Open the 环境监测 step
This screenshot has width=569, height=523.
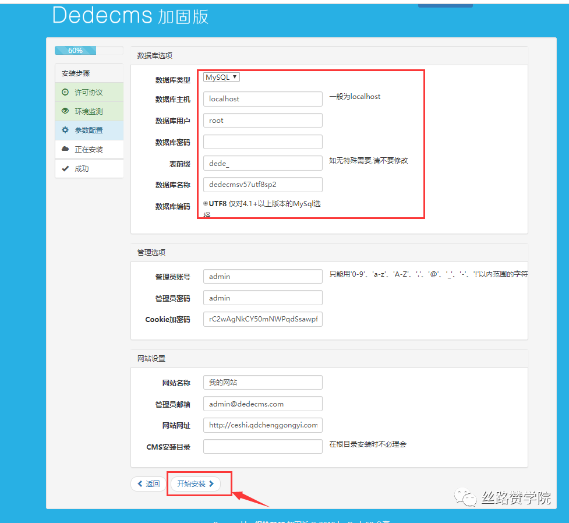point(89,111)
